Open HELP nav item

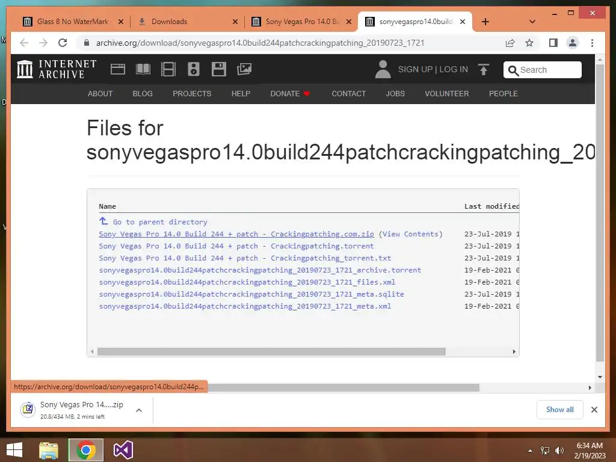click(x=241, y=93)
